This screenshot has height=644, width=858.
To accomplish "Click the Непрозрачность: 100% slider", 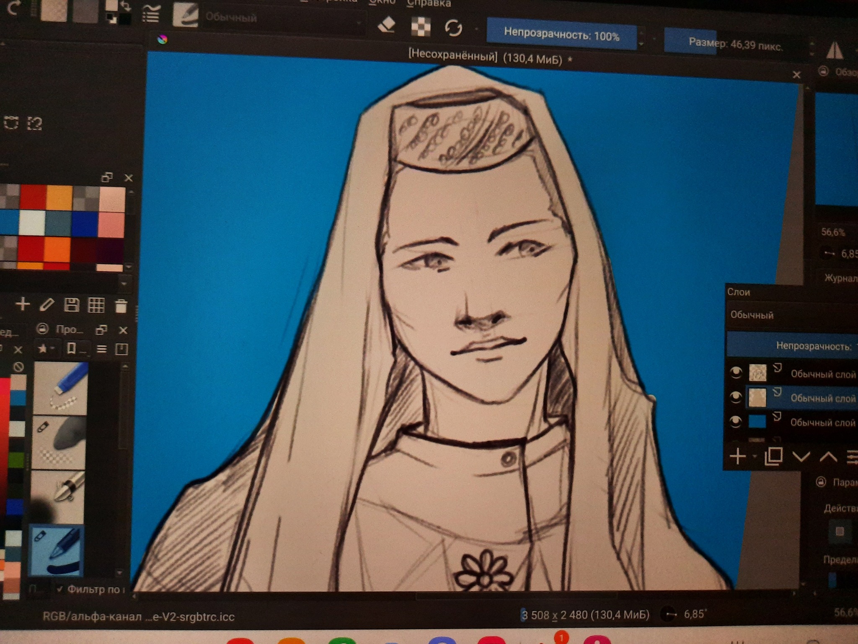I will click(x=561, y=36).
